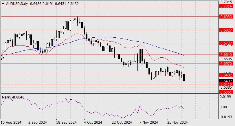Click the 0.6605 price scale value
Viewport: 235px width, 126px height.
click(x=226, y=59)
